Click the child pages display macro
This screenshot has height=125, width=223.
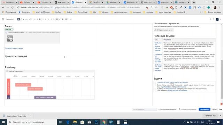tap(163, 30)
